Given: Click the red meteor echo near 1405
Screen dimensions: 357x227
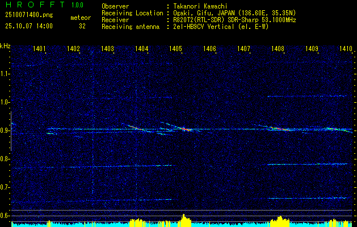Looking at the screenshot, I should (186, 129).
